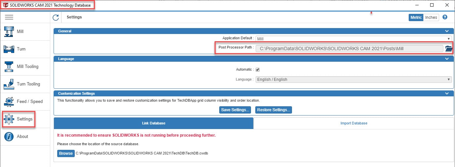The image size is (455, 167).
Task: Toggle the Automatic language checkbox
Action: (258, 70)
